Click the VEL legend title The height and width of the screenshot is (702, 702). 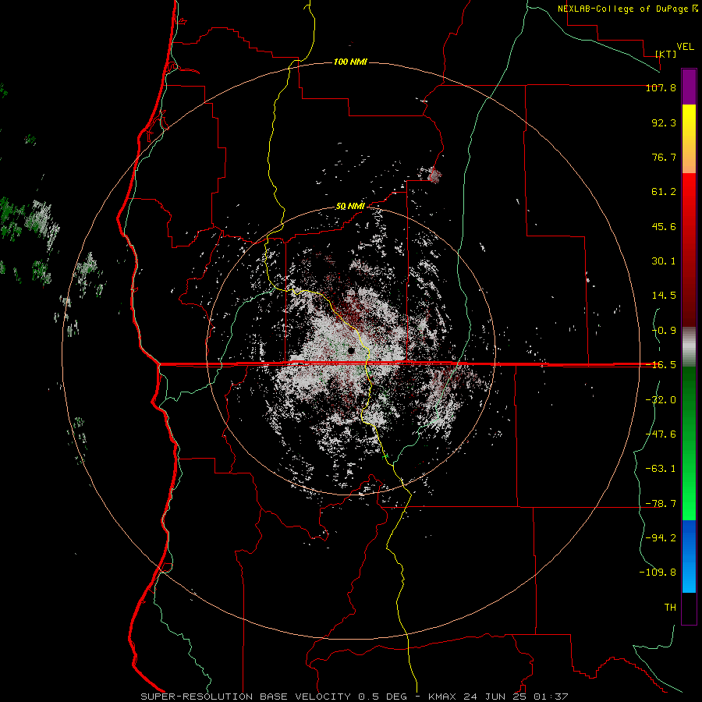pos(685,47)
